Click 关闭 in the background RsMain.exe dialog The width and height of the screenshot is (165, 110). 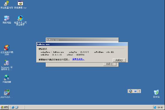click(110, 64)
